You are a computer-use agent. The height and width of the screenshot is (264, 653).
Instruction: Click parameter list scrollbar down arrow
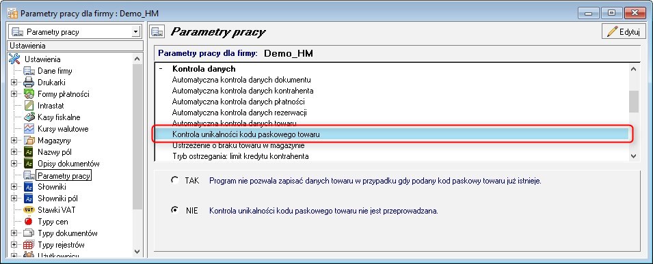point(633,156)
